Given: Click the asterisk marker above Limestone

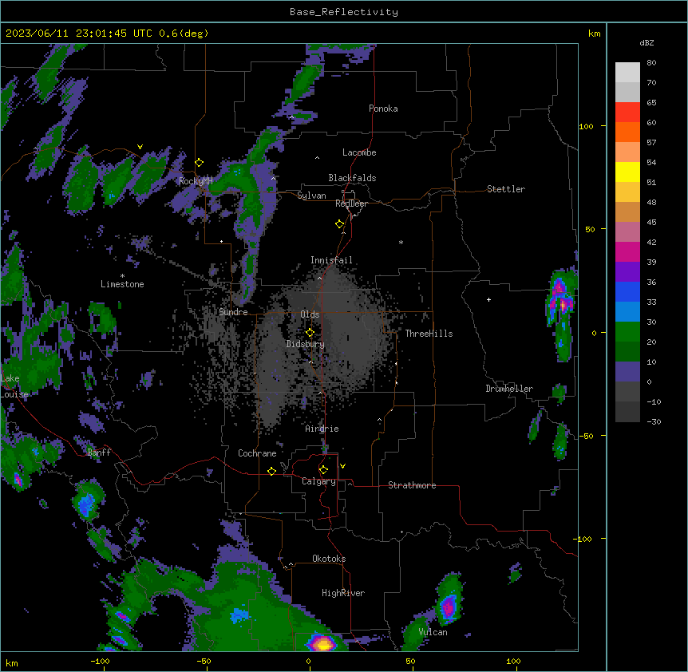Looking at the screenshot, I should pyautogui.click(x=122, y=276).
